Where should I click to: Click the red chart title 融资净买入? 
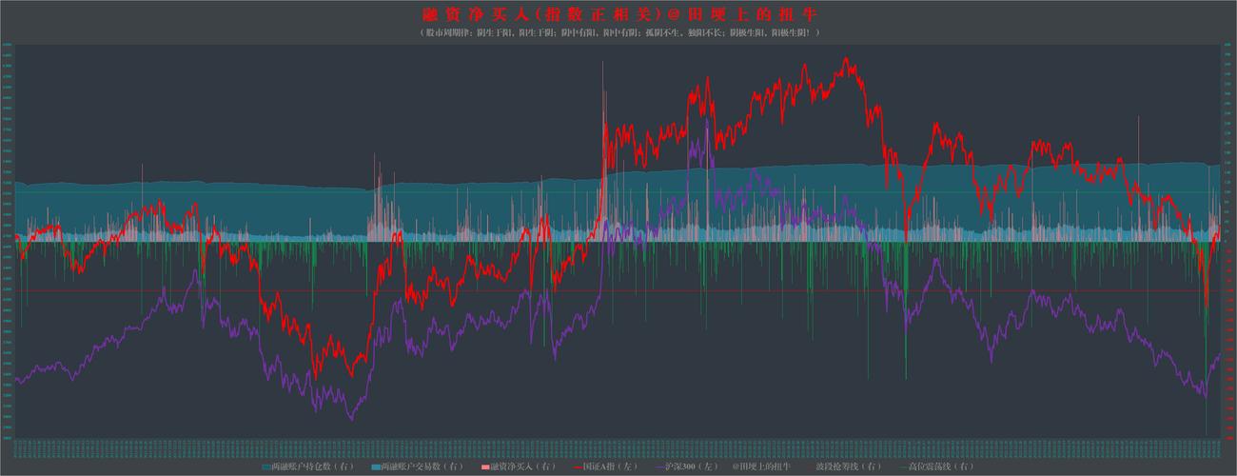click(619, 14)
